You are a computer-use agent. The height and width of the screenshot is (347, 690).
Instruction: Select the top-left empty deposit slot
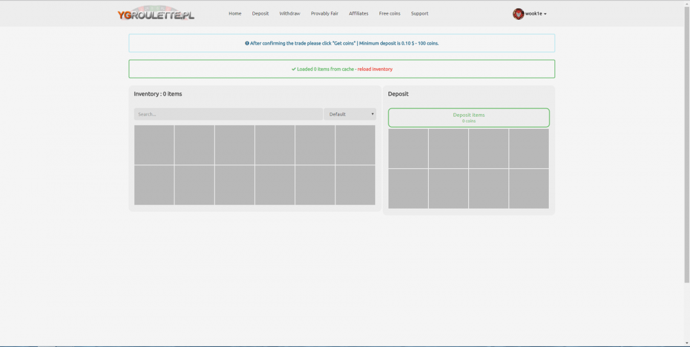[x=408, y=149]
